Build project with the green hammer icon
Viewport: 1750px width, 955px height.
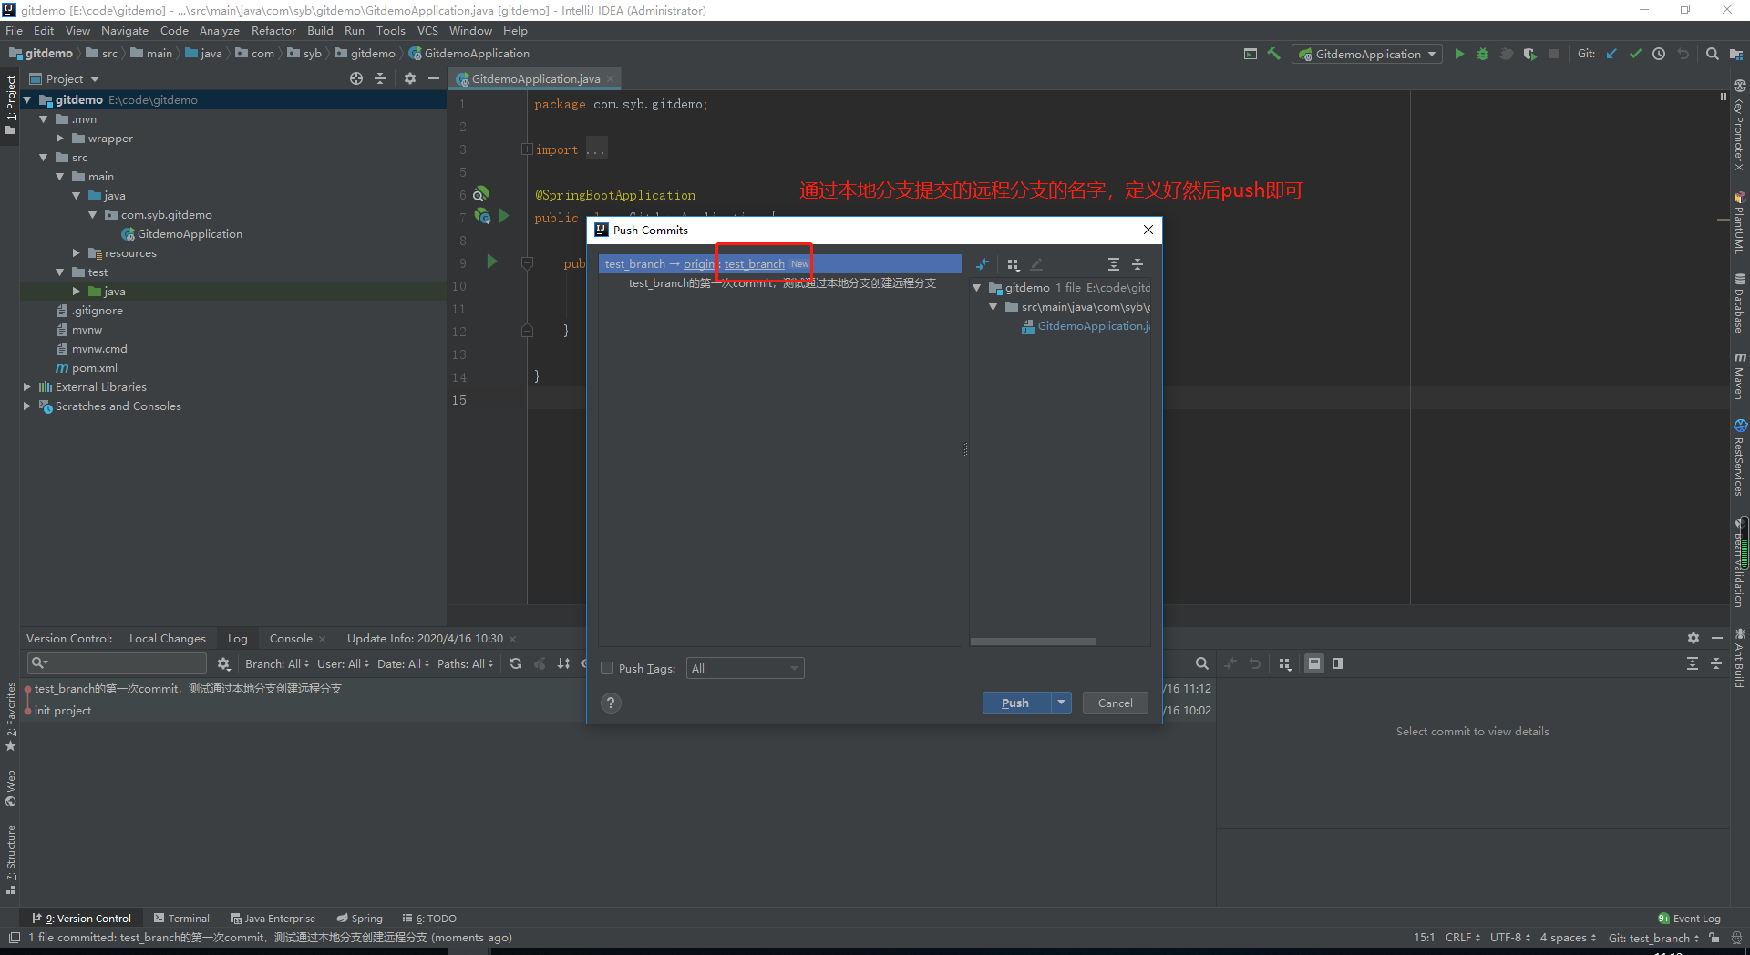(1274, 54)
